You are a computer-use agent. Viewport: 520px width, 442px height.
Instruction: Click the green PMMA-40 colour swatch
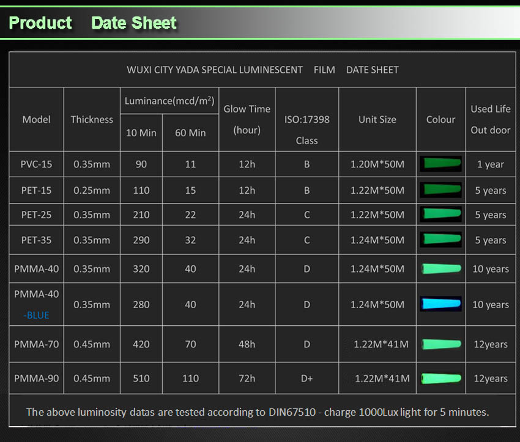click(x=440, y=268)
